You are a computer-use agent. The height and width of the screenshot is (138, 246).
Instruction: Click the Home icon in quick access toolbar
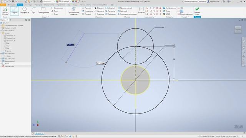[26, 2]
